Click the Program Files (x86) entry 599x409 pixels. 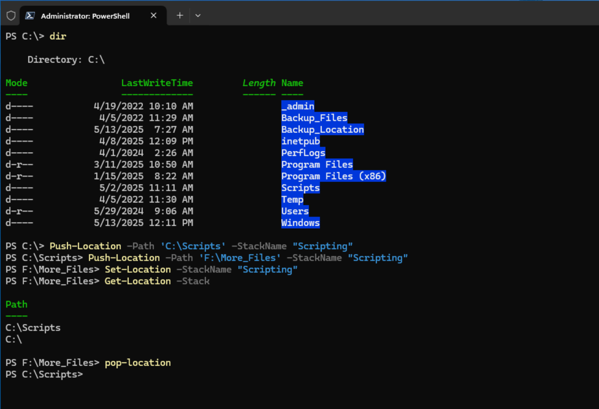tap(333, 176)
